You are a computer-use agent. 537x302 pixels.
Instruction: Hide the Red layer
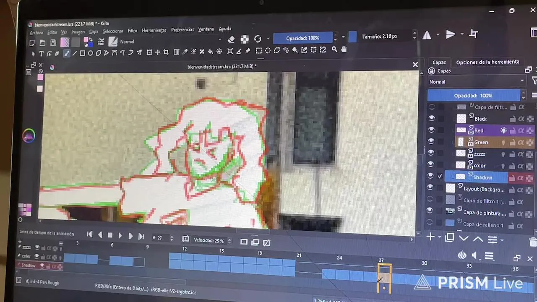pyautogui.click(x=431, y=130)
